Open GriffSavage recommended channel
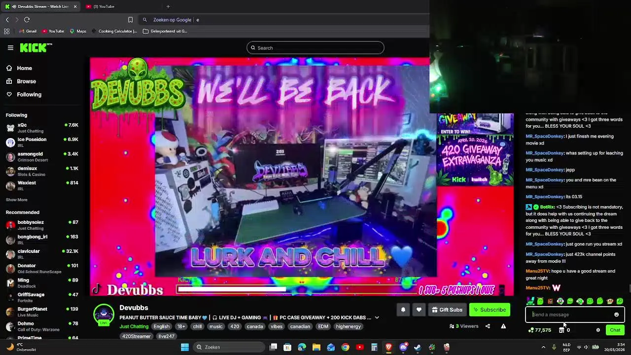 point(42,297)
